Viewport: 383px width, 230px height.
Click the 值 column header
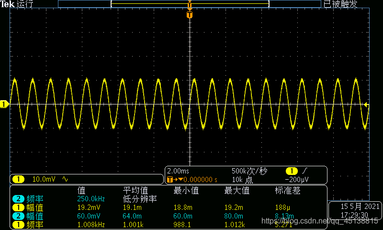point(81,190)
